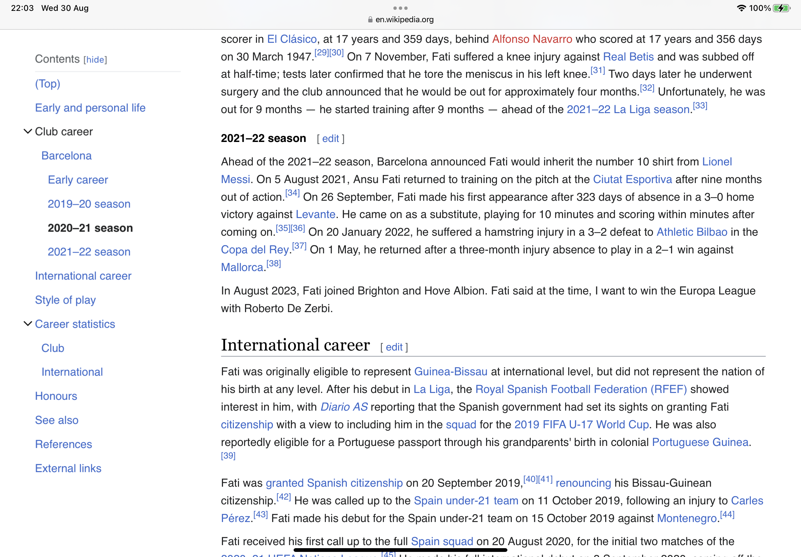
Task: Open the El Clásico link
Action: click(292, 39)
